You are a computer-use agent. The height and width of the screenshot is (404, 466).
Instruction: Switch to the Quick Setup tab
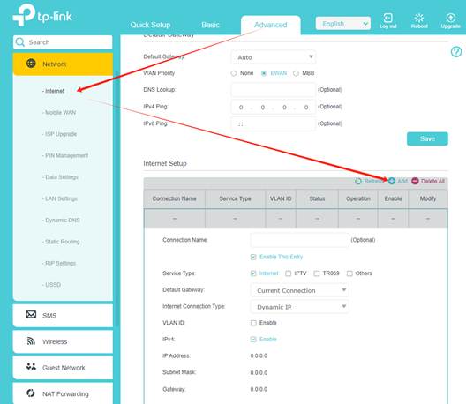[150, 25]
